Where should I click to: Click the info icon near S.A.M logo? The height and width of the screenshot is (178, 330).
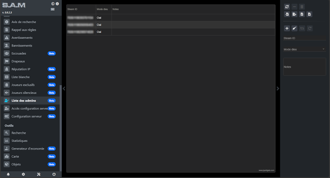57,4
